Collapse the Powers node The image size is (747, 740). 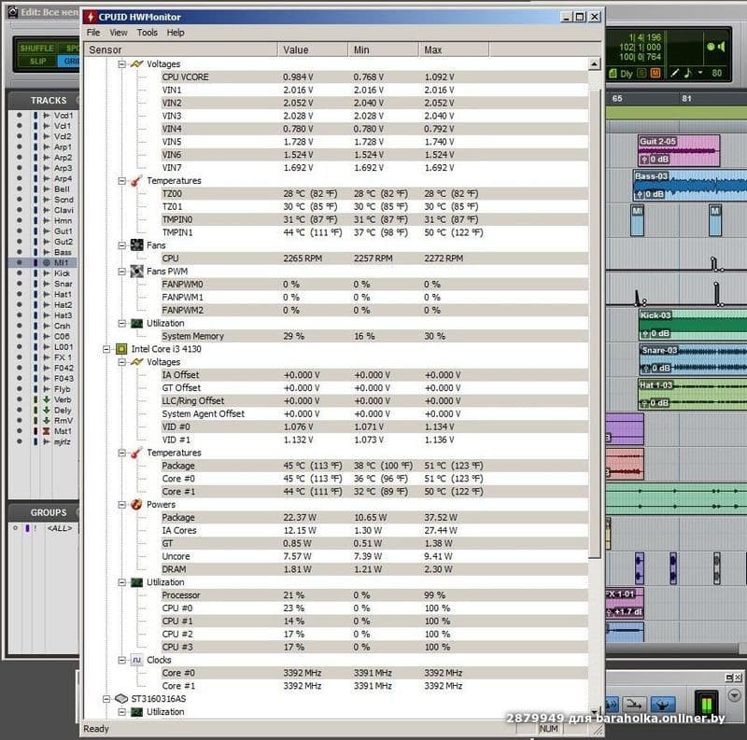click(x=122, y=504)
